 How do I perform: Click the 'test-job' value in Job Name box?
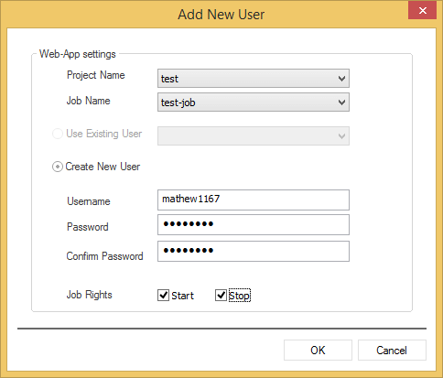pyautogui.click(x=178, y=103)
